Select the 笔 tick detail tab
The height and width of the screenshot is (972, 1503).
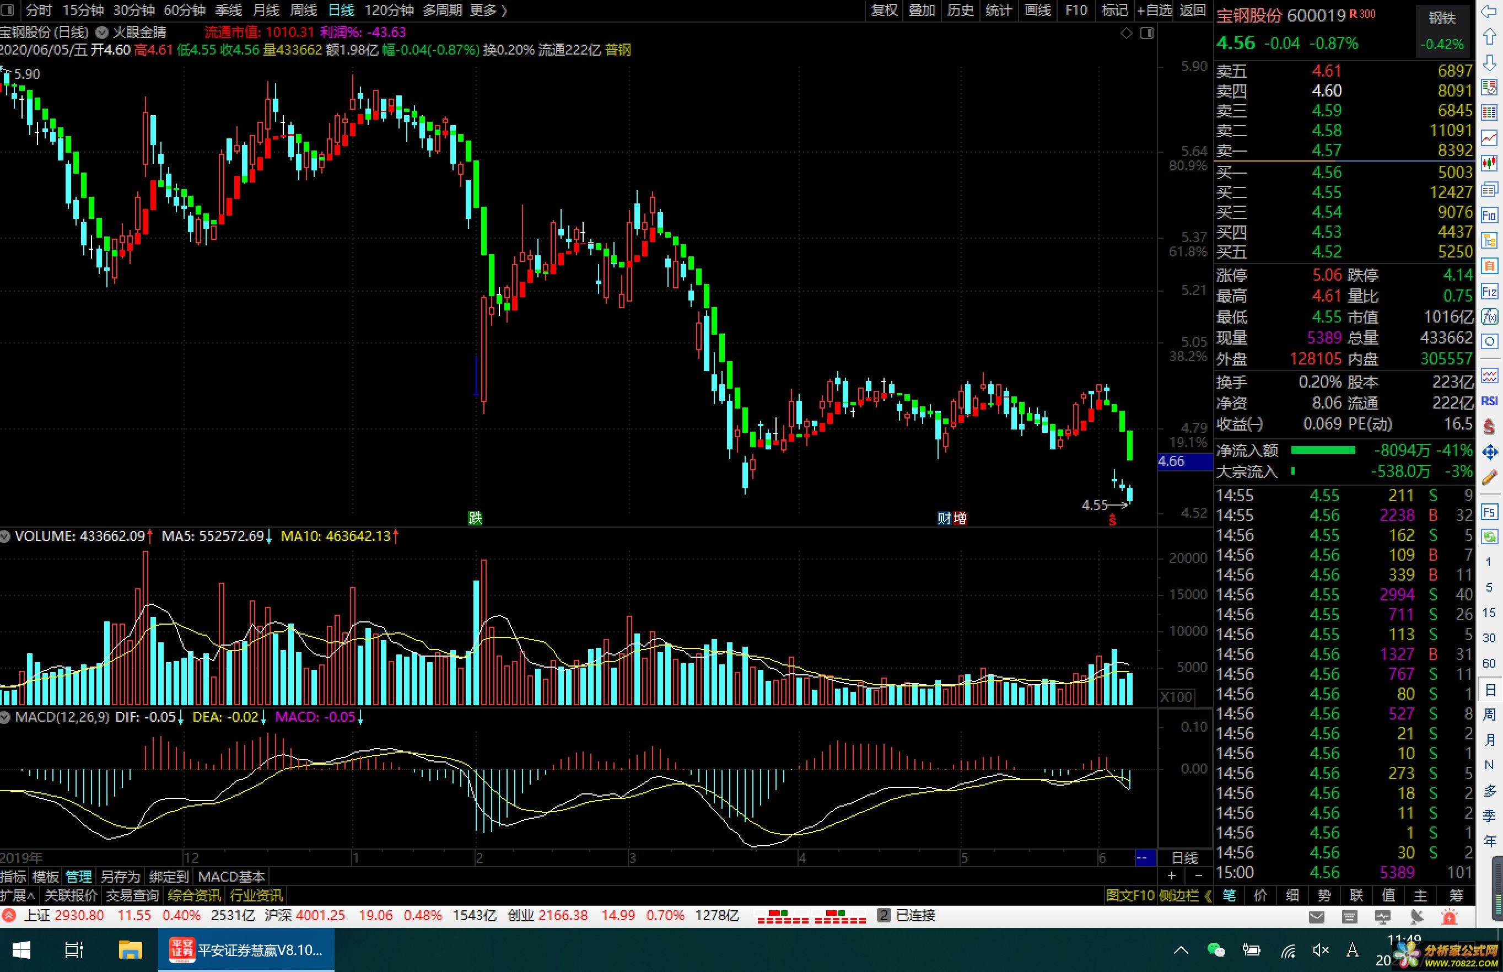click(1229, 895)
